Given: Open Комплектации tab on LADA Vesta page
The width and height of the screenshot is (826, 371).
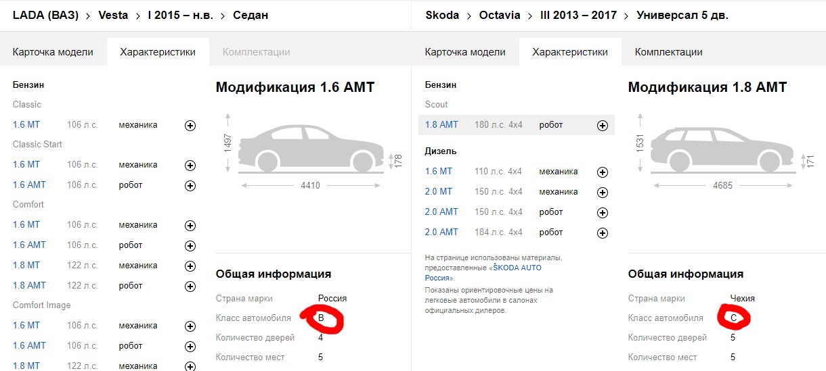Looking at the screenshot, I should pyautogui.click(x=257, y=52).
